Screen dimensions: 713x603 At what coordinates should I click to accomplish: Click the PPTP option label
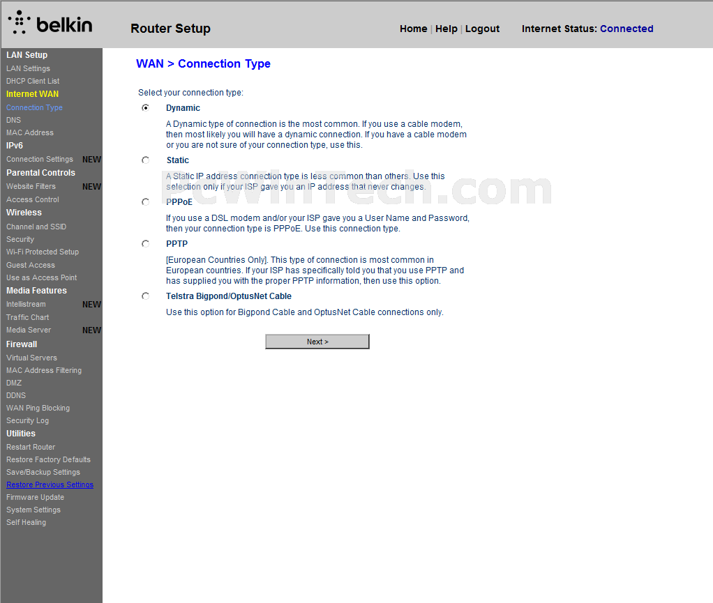tap(177, 243)
